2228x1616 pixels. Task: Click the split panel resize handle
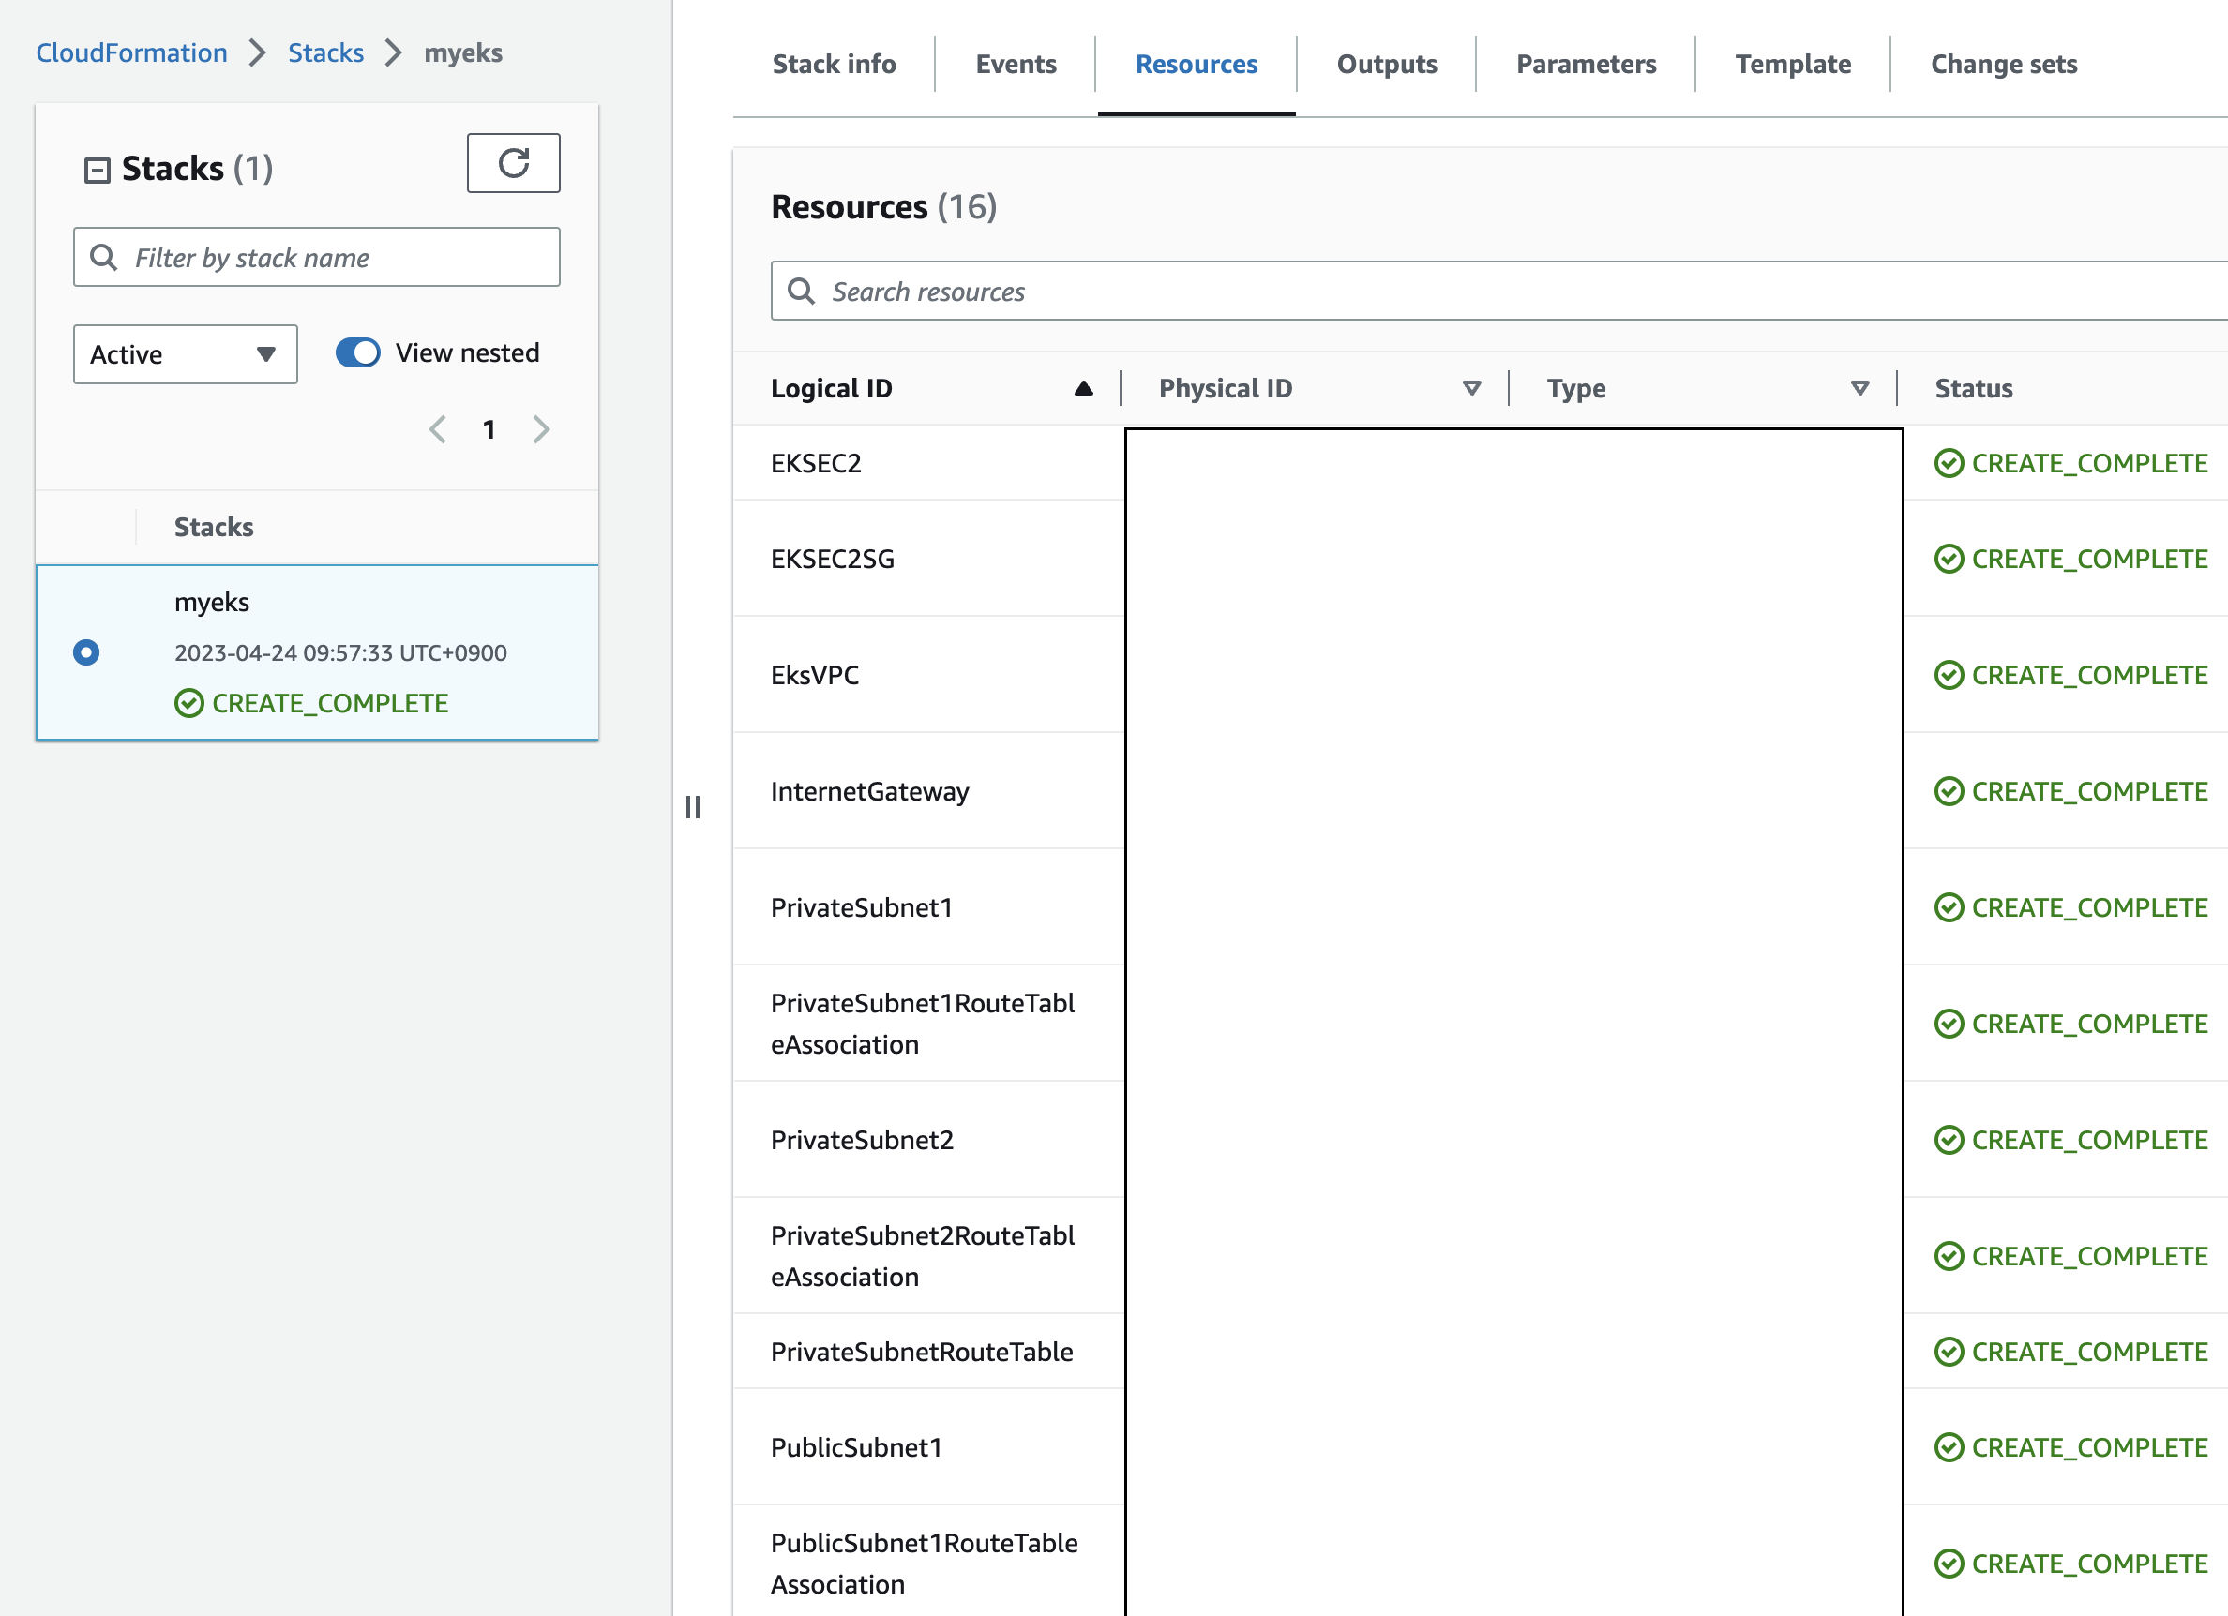693,807
